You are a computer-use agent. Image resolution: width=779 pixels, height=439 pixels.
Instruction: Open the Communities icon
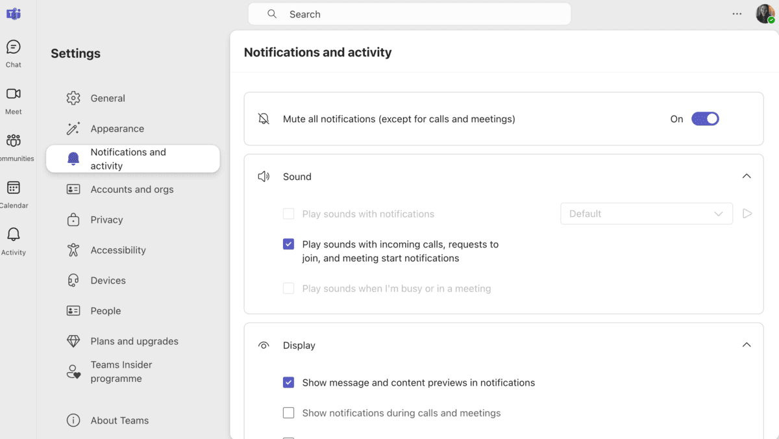[x=13, y=140]
